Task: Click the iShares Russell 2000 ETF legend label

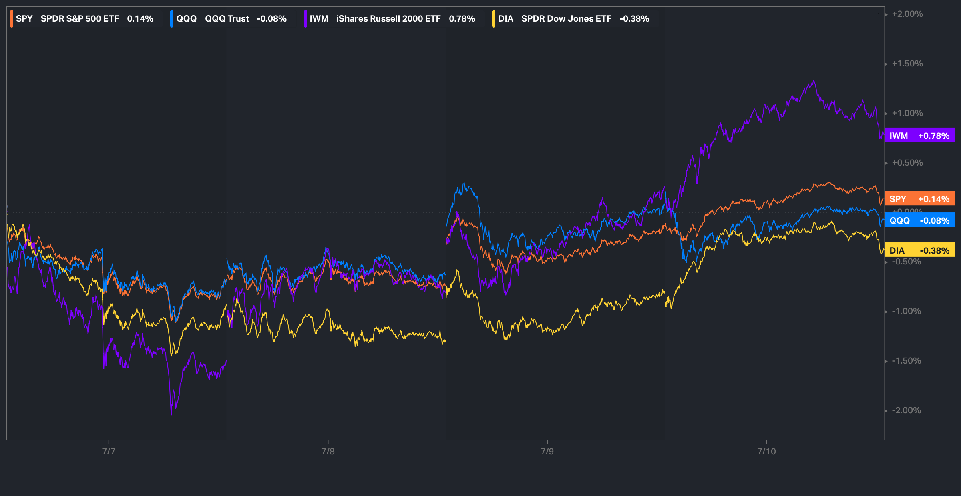Action: coord(388,19)
